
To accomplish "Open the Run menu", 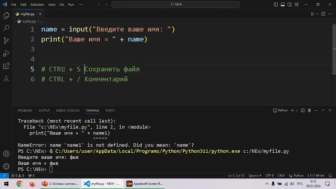I will (x=71, y=5).
